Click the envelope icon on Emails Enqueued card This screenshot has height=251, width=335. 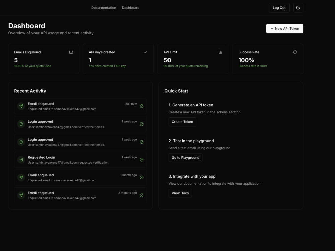71,52
